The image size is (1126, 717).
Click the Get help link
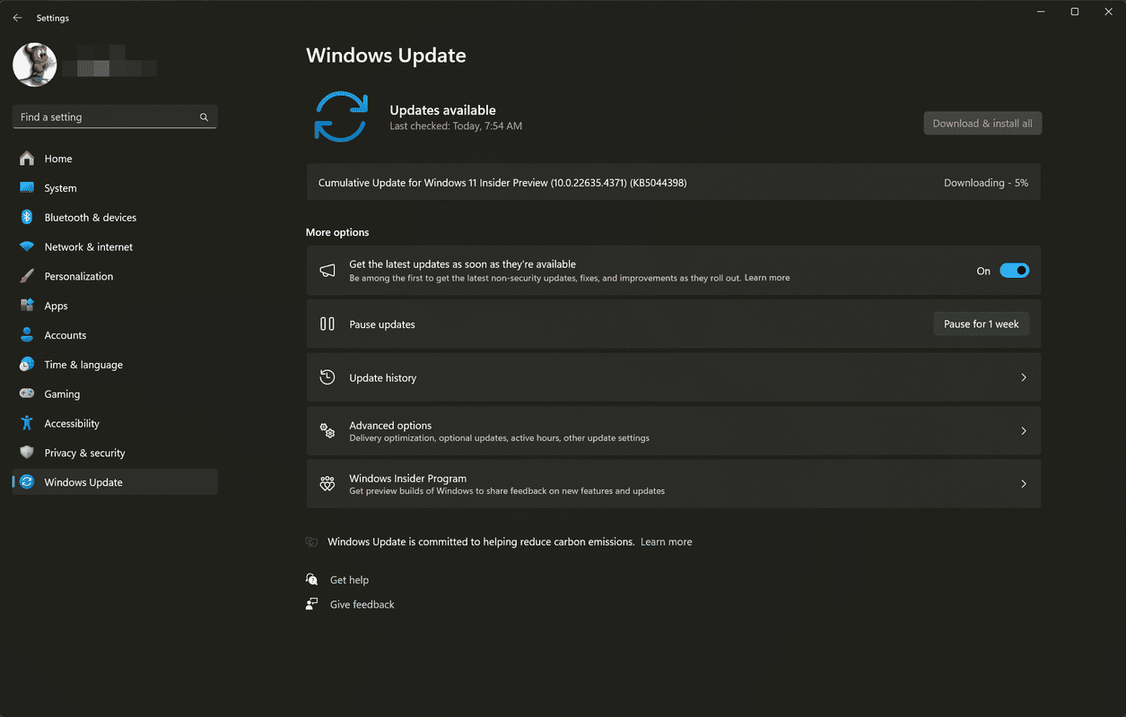click(349, 580)
